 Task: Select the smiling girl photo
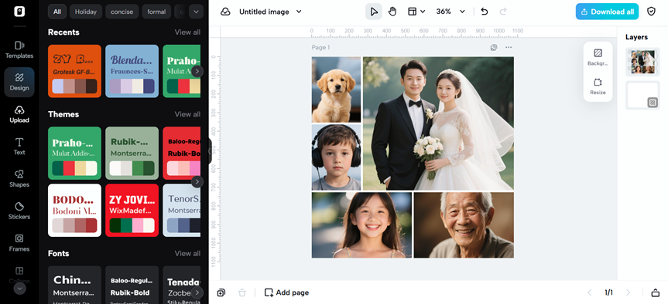(x=361, y=225)
